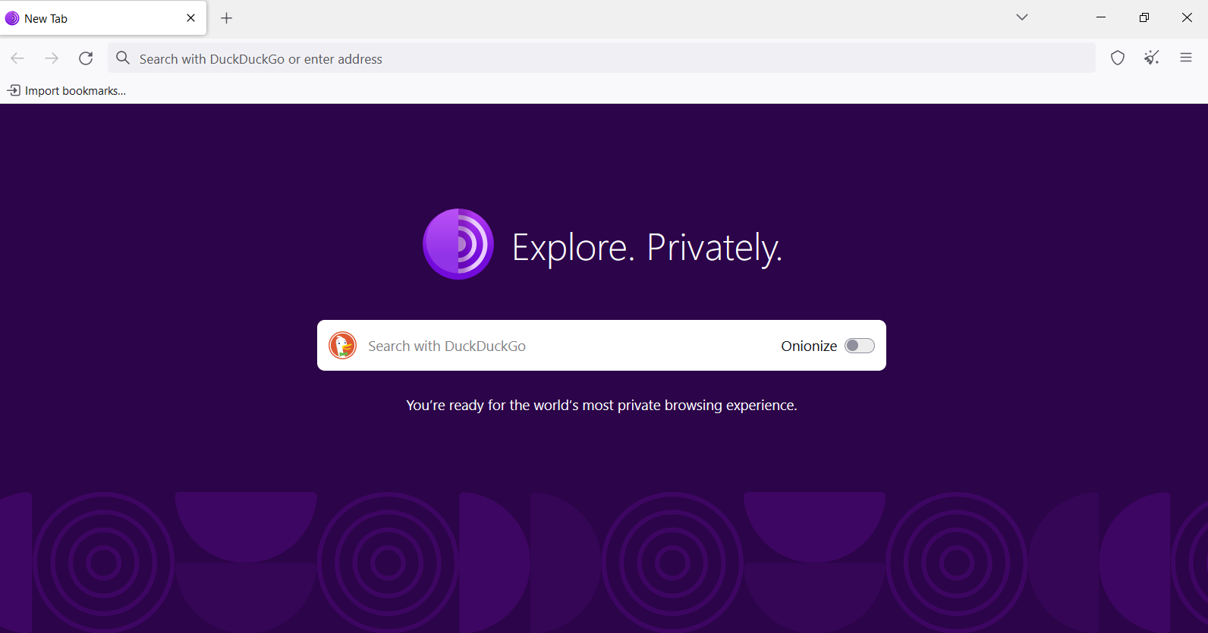
Task: Focus the address bar search field
Action: point(602,58)
